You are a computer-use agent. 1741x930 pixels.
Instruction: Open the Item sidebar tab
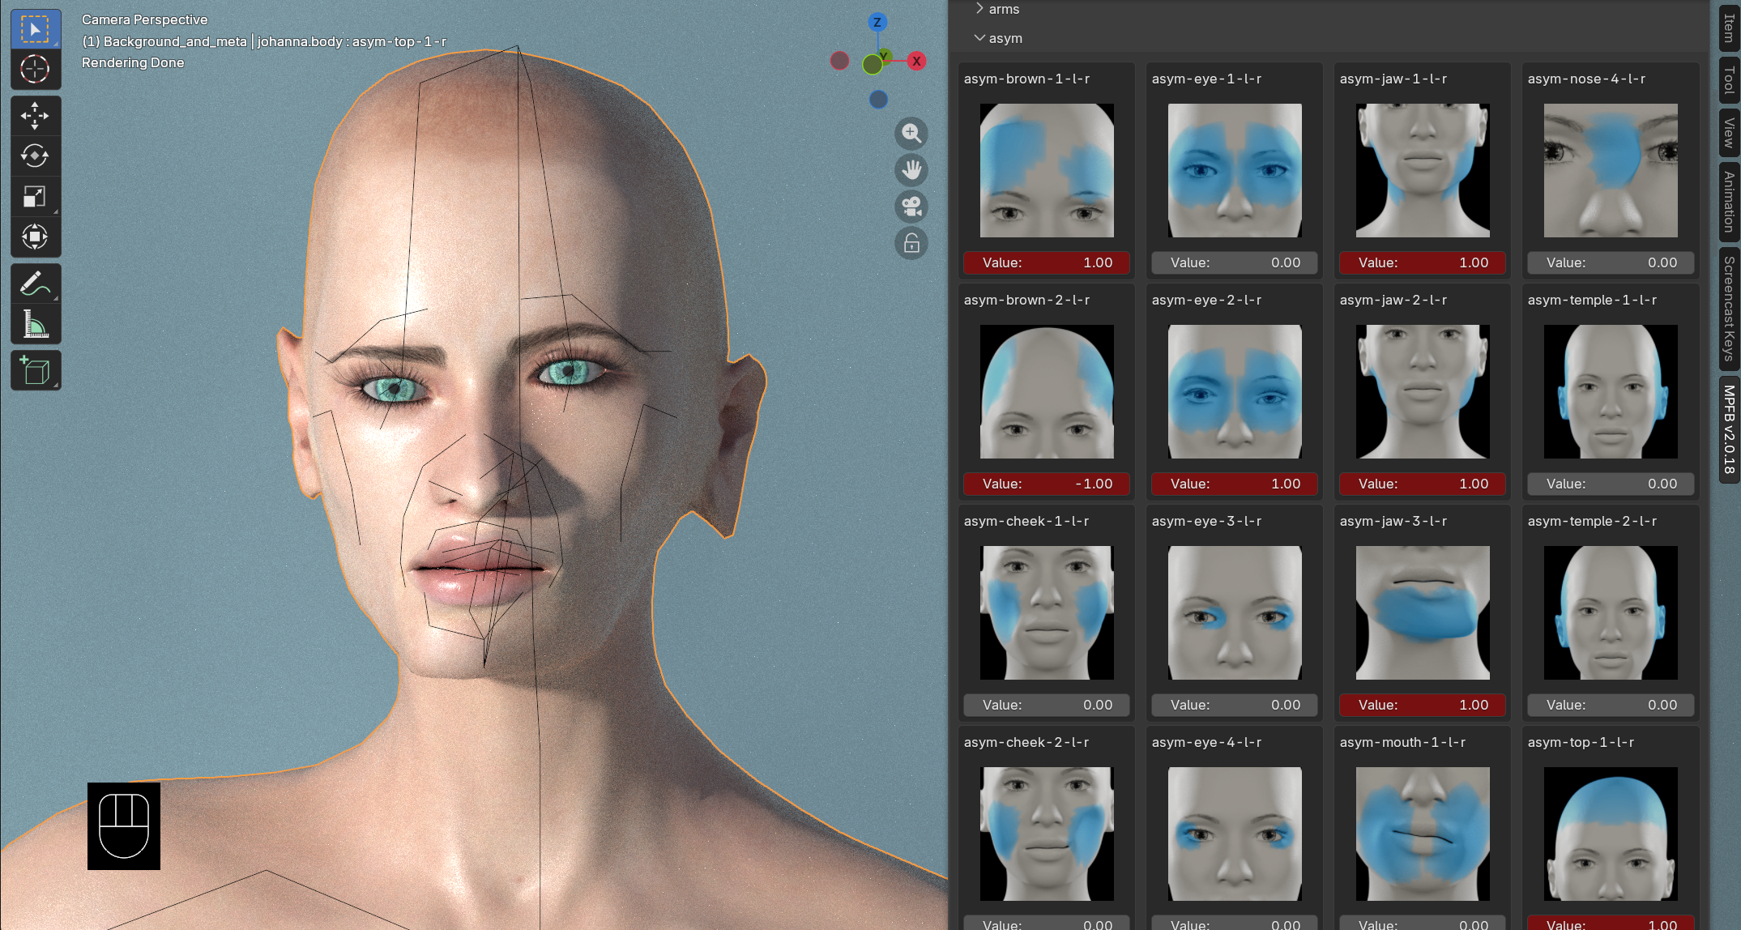(x=1729, y=28)
